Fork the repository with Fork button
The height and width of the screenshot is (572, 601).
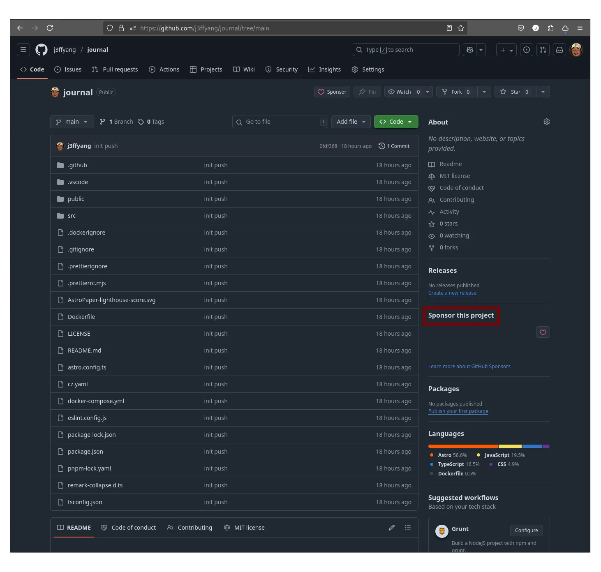[457, 92]
